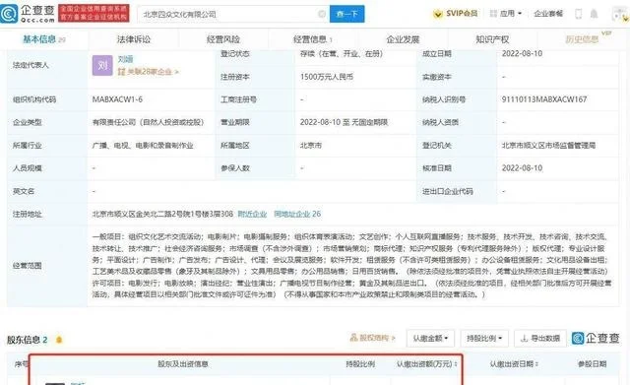Sort by 认缴出资日期 column header

[514, 364]
